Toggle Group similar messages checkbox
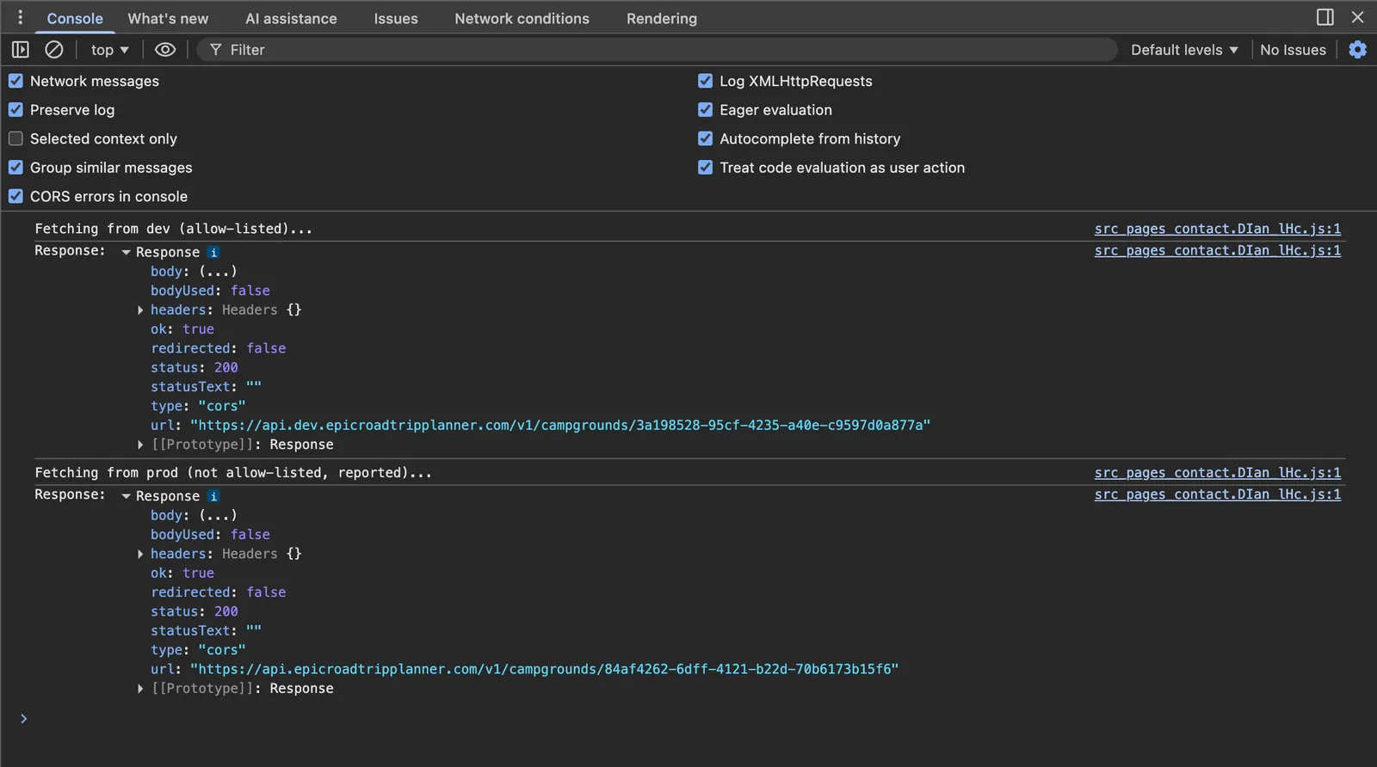 point(15,168)
